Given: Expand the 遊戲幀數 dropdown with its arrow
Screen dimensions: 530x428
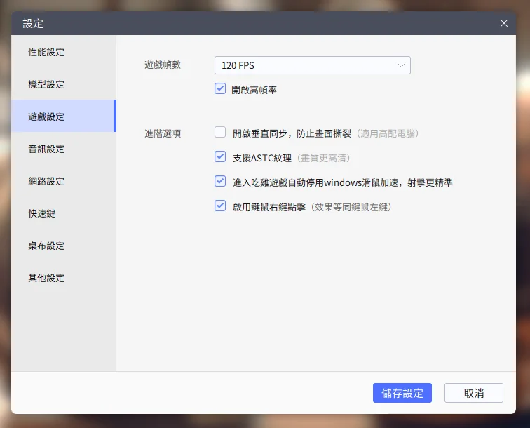Looking at the screenshot, I should click(x=401, y=65).
